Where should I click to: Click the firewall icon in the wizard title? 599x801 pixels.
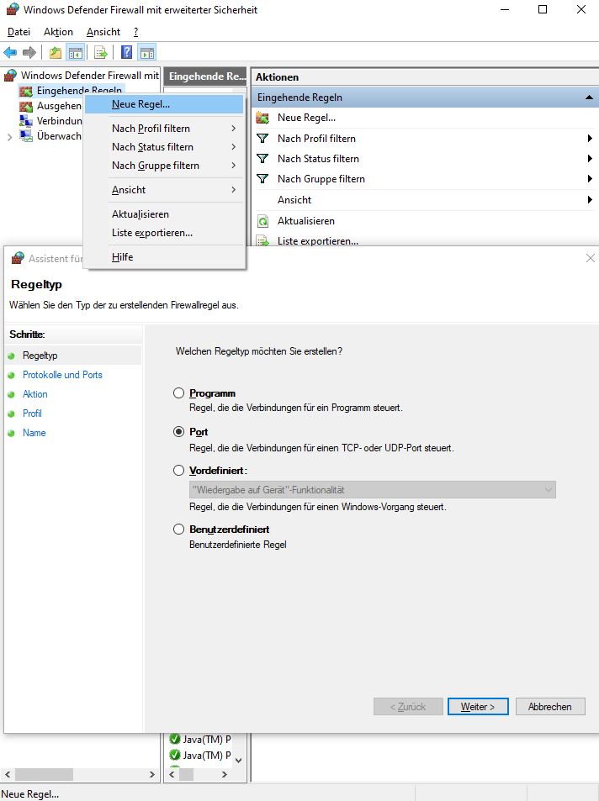[18, 258]
